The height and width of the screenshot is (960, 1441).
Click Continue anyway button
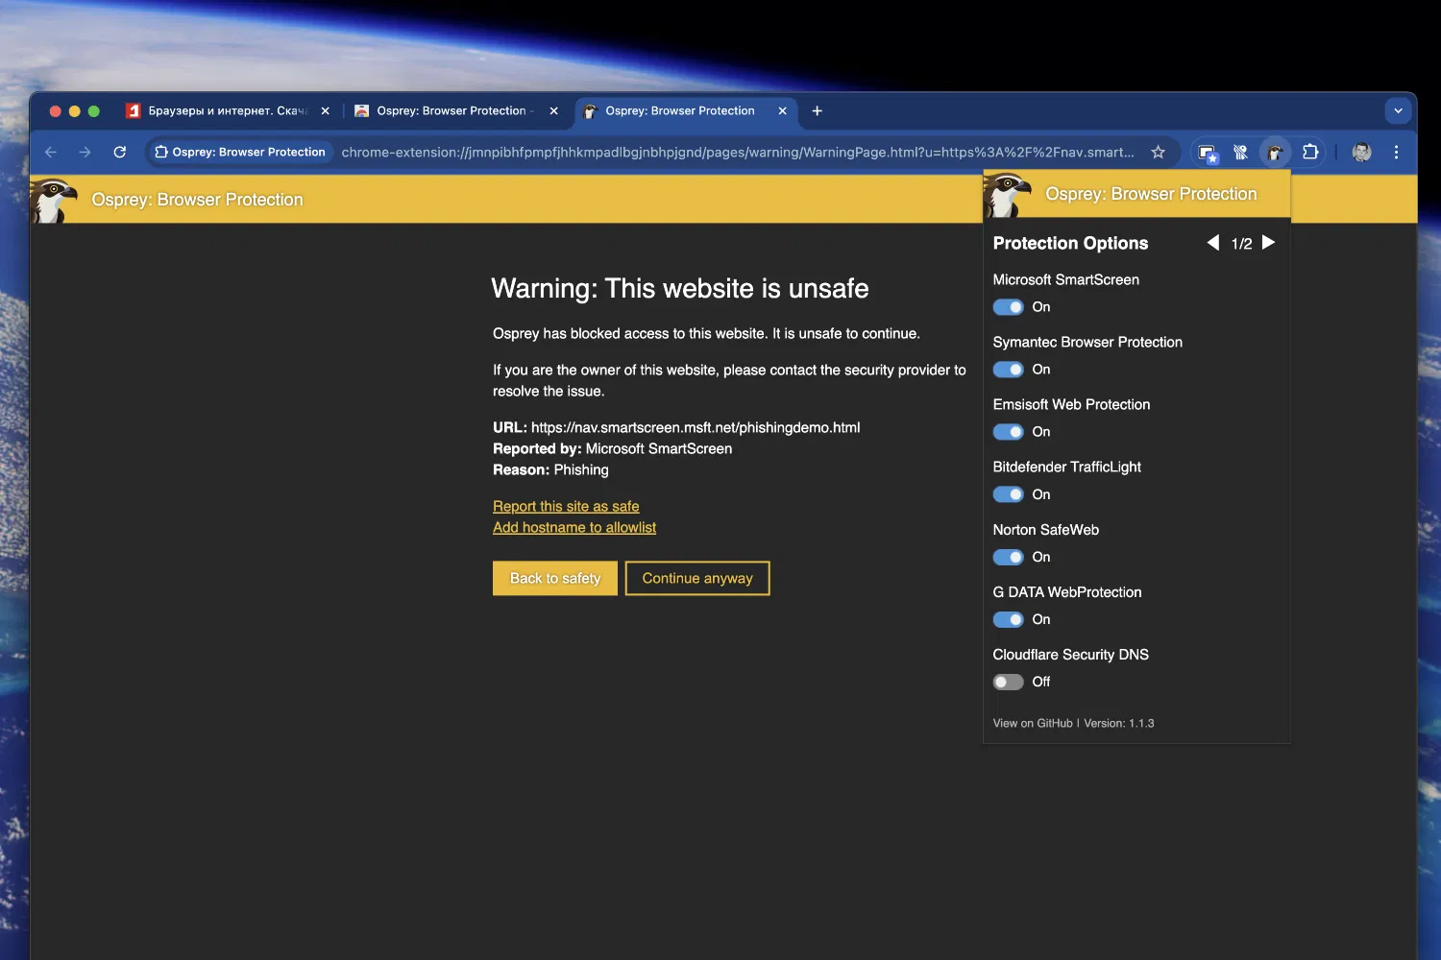coord(697,578)
